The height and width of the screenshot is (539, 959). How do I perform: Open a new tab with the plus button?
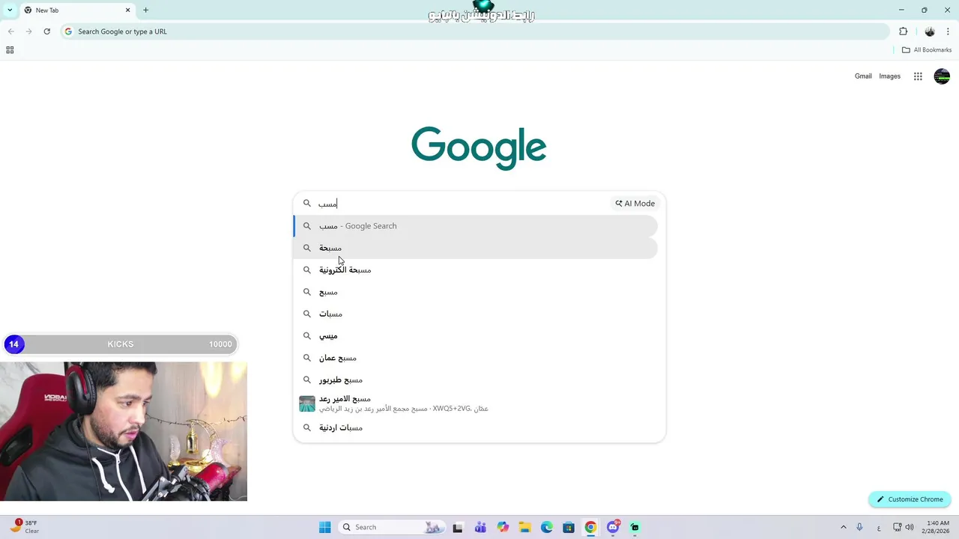[145, 10]
